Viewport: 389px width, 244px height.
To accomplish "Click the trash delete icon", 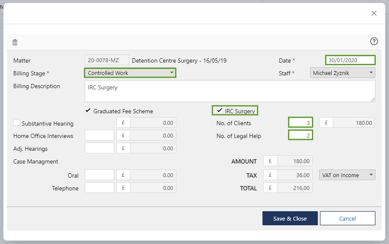I will pyautogui.click(x=15, y=42).
